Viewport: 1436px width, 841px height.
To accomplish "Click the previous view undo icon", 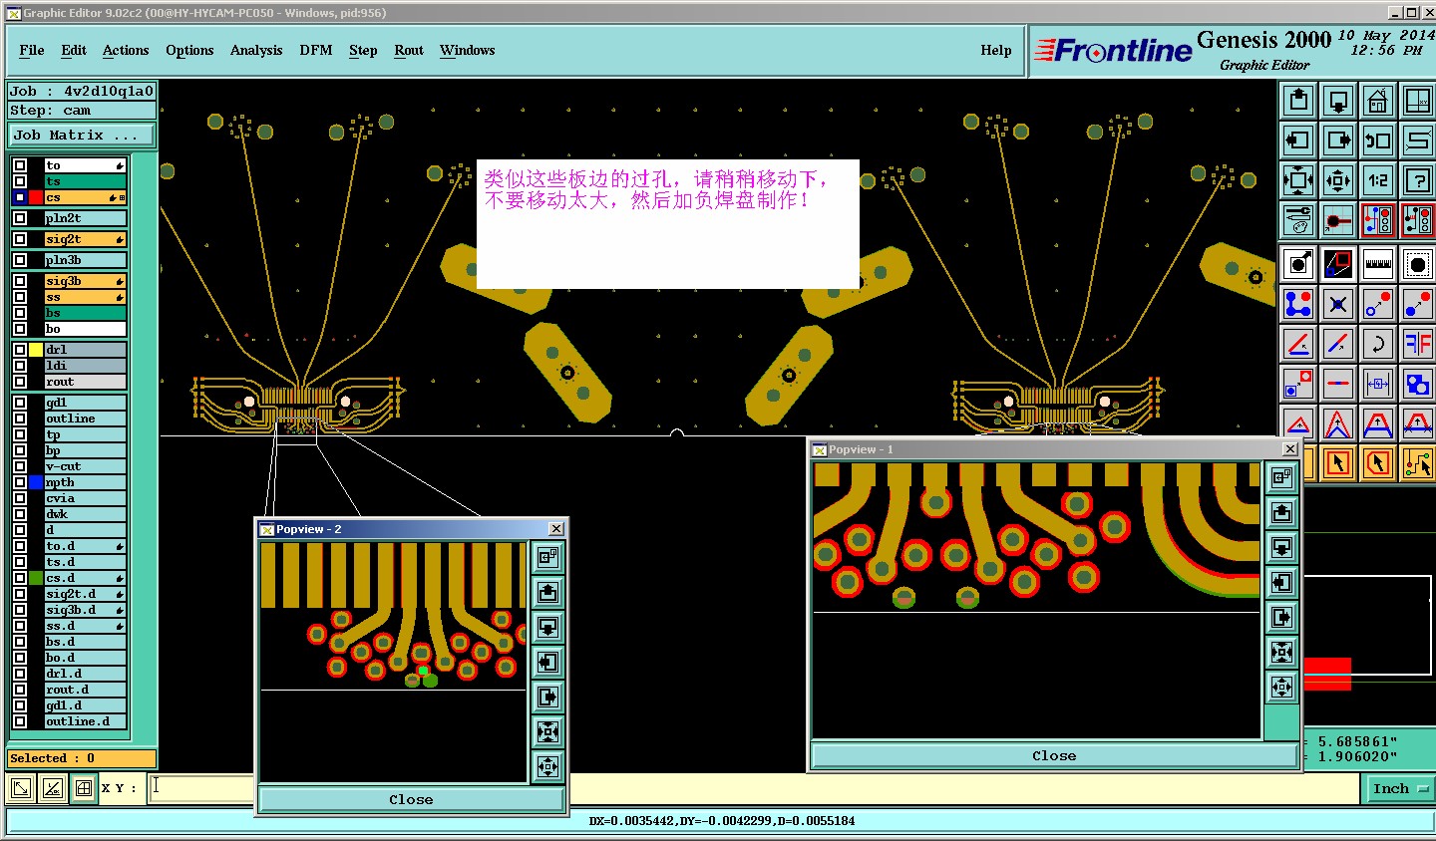I will (1378, 140).
